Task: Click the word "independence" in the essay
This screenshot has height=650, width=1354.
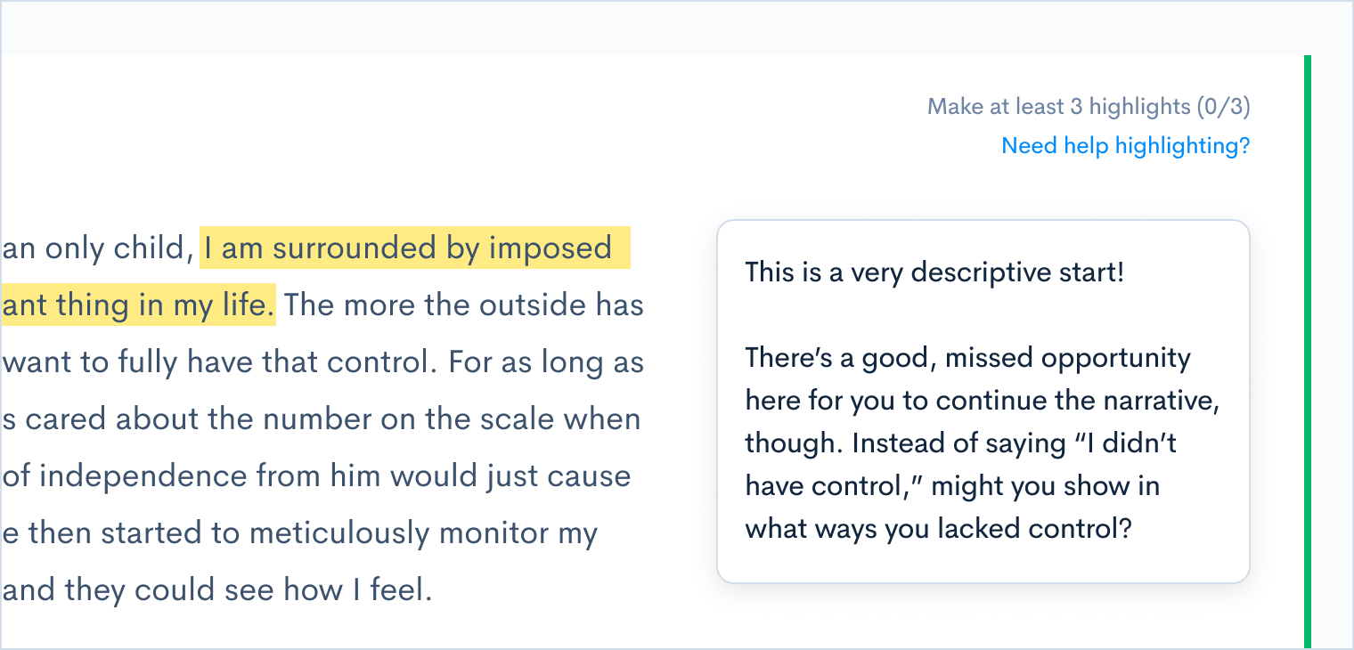Action: coord(144,475)
